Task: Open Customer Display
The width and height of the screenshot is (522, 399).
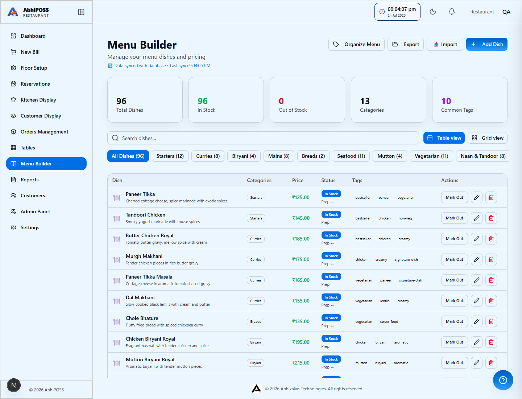Action: pyautogui.click(x=46, y=116)
